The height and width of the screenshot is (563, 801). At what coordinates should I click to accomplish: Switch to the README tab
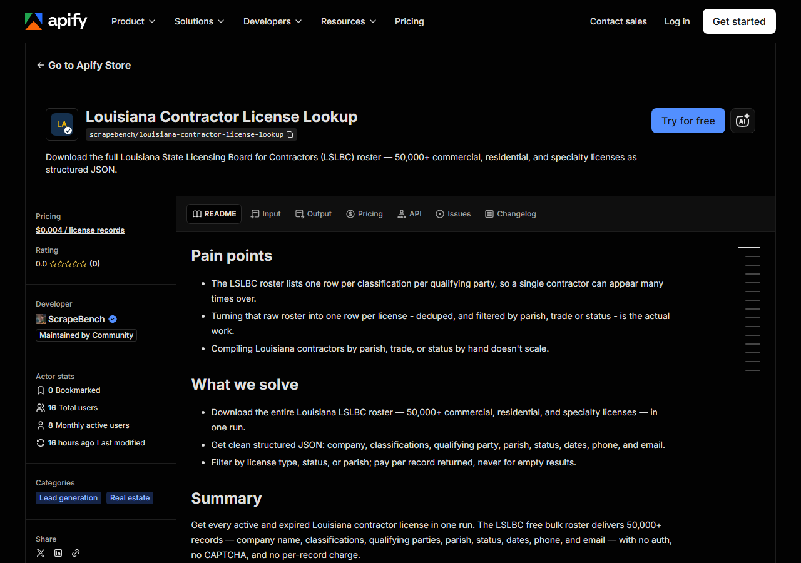point(214,214)
